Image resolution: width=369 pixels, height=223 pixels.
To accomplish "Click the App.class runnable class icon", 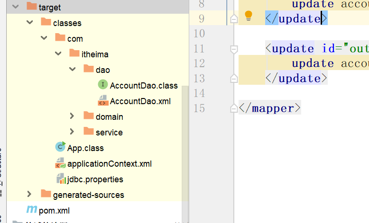I will pyautogui.click(x=60, y=148).
